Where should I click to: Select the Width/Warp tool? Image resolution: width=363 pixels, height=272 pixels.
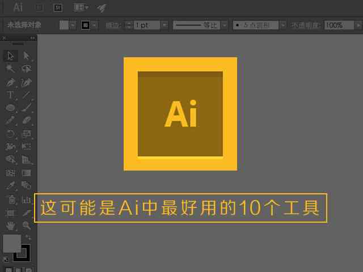click(x=10, y=147)
